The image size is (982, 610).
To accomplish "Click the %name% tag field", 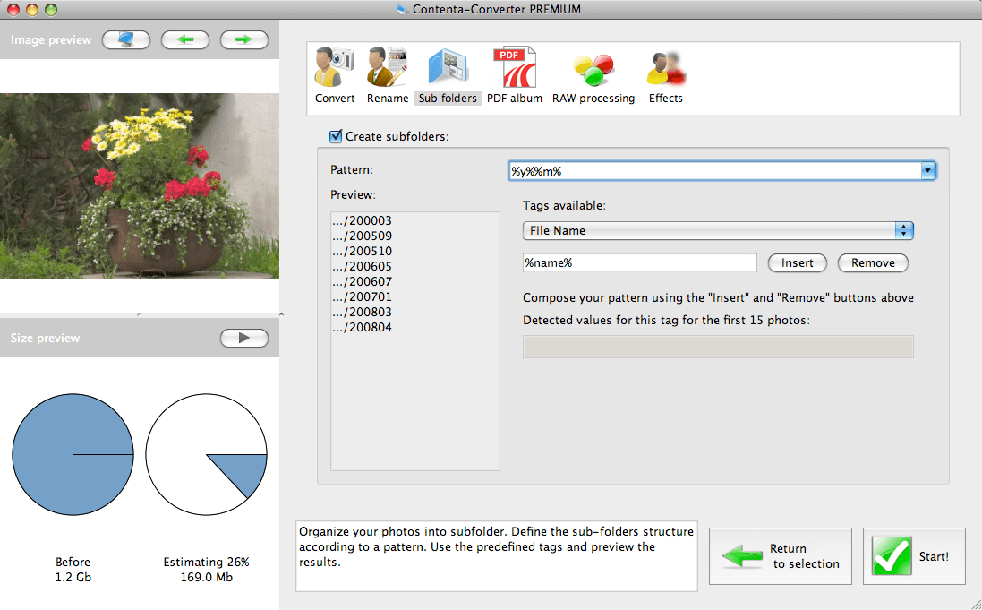I will click(639, 262).
